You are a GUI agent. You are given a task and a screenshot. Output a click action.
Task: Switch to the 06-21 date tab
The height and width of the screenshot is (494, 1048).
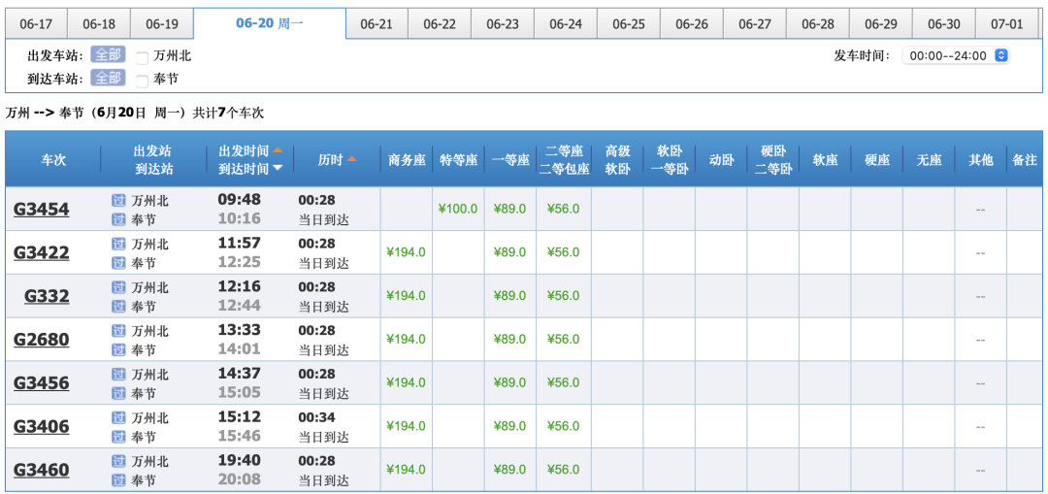coord(377,24)
